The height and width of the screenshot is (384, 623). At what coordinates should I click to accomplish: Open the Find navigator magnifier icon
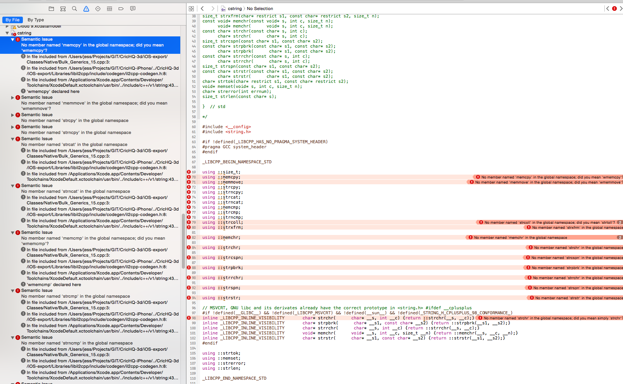74,9
